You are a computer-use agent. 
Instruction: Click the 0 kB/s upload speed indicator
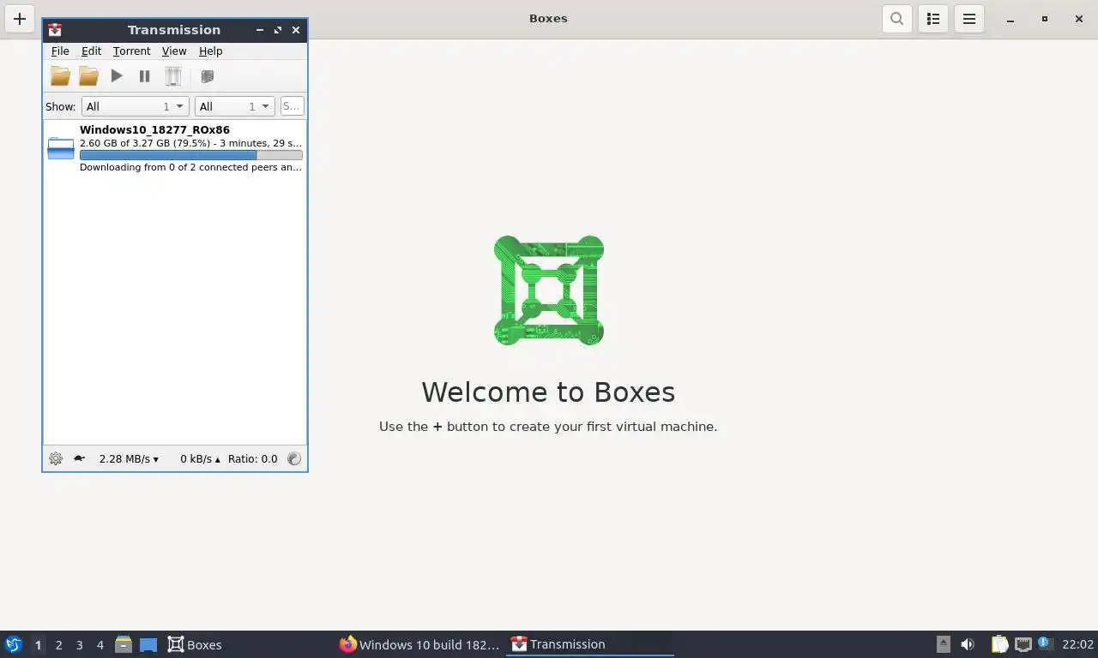(200, 459)
